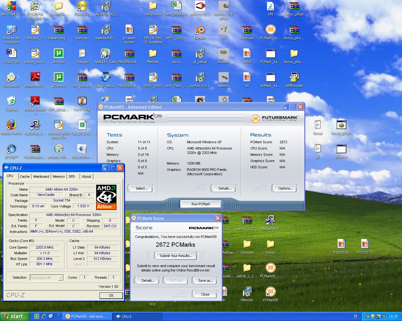Switch to PCMark05 taskbar button

[87, 316]
